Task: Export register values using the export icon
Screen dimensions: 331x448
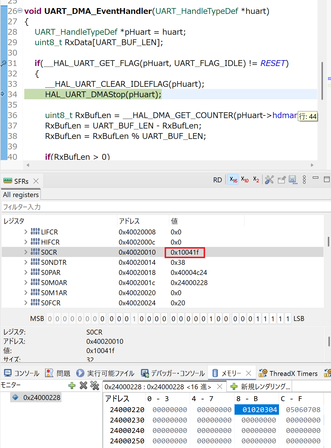Action: (282, 179)
